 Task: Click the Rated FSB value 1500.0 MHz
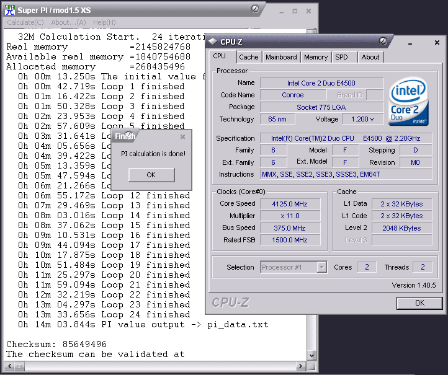(x=290, y=240)
